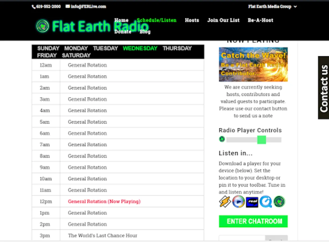Click the envelope icon beside info@FERLive.com

tap(68, 6)
